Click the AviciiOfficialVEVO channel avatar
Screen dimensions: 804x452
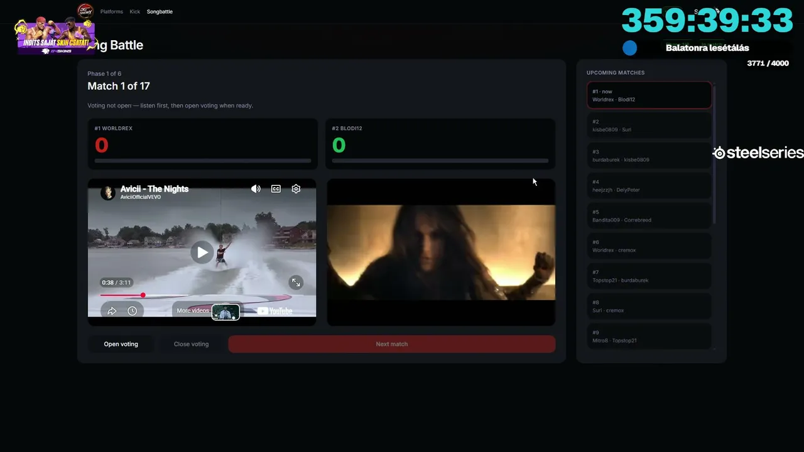[x=108, y=192]
